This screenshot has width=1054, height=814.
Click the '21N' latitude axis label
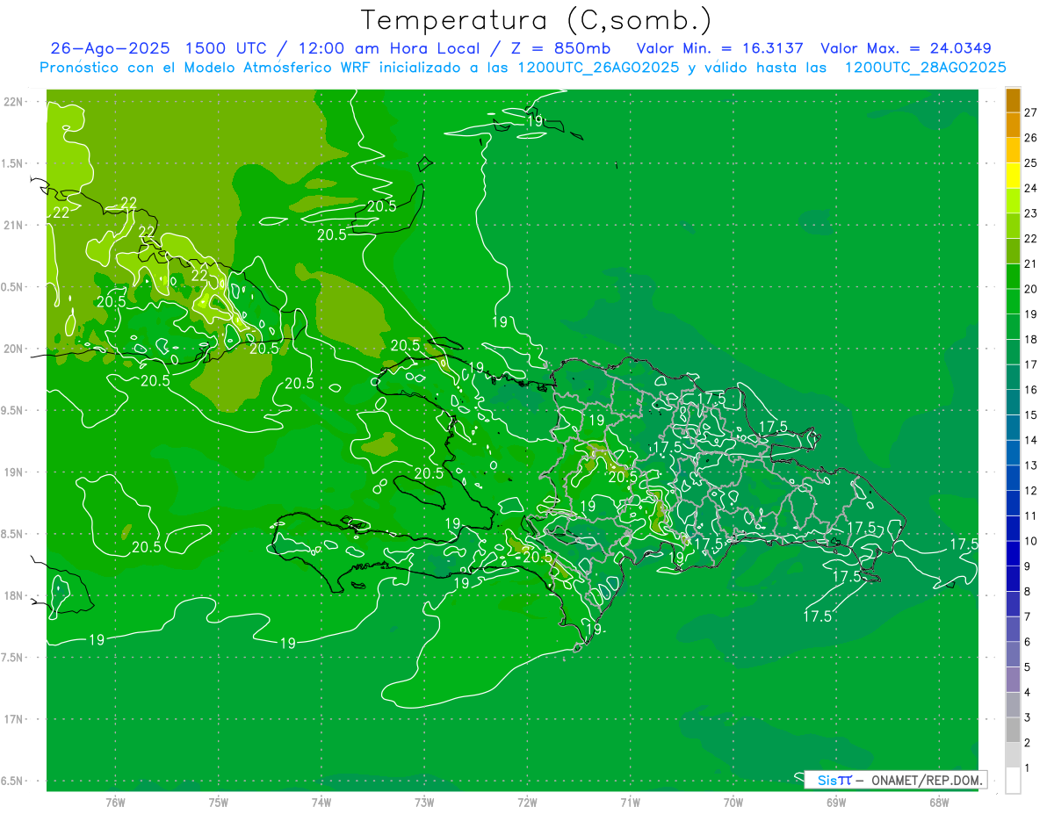14,225
